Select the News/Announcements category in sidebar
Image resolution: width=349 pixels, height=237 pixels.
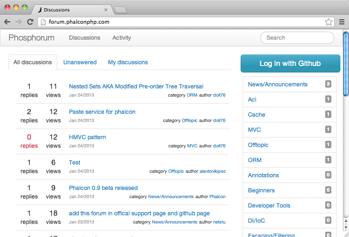pos(278,84)
